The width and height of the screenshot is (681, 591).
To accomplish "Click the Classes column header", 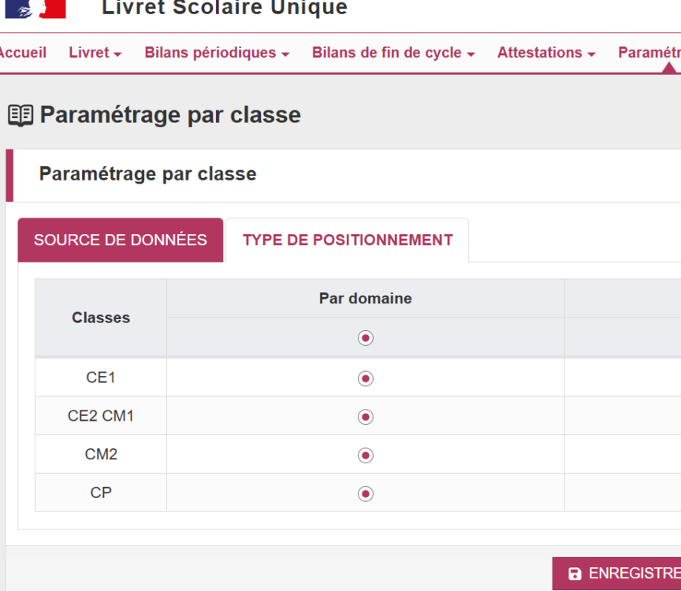I will click(x=101, y=318).
